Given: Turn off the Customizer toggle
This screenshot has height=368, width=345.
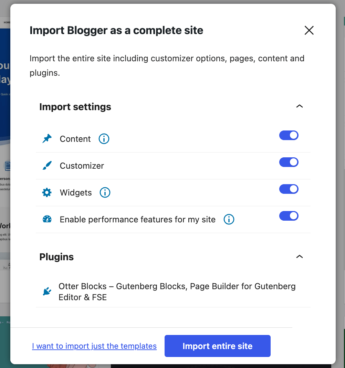Looking at the screenshot, I should coord(289,162).
